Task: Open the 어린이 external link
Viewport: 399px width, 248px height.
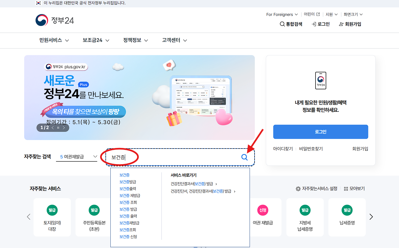Action: pyautogui.click(x=312, y=14)
